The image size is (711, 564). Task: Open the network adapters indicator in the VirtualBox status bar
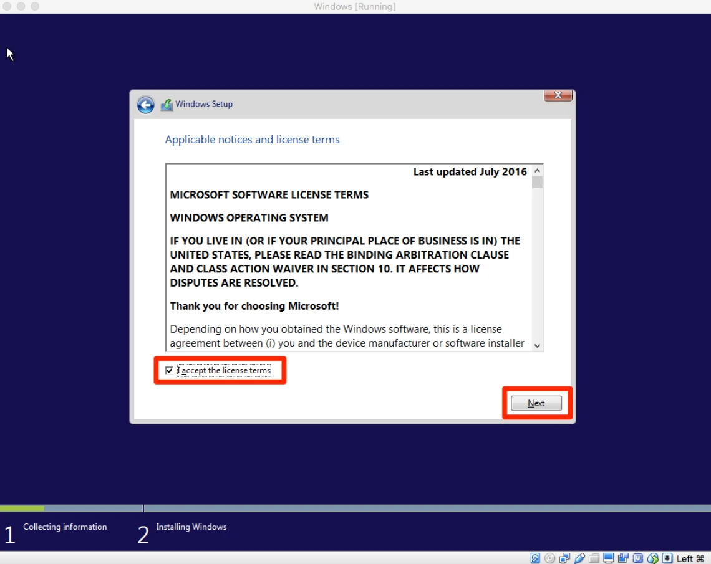pos(564,558)
